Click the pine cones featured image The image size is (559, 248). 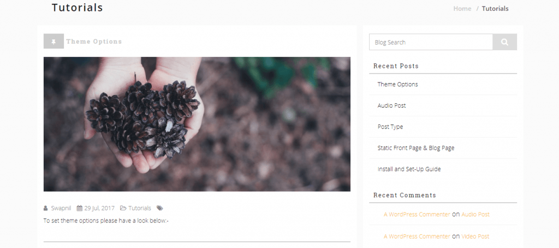point(197,124)
